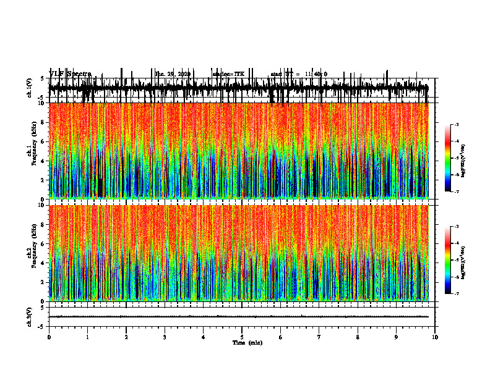Click the "ch.1(V)" waveform axis label

pyautogui.click(x=30, y=88)
